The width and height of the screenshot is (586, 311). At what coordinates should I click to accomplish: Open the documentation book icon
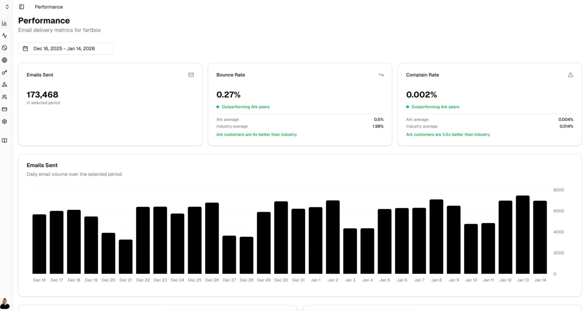click(x=5, y=141)
